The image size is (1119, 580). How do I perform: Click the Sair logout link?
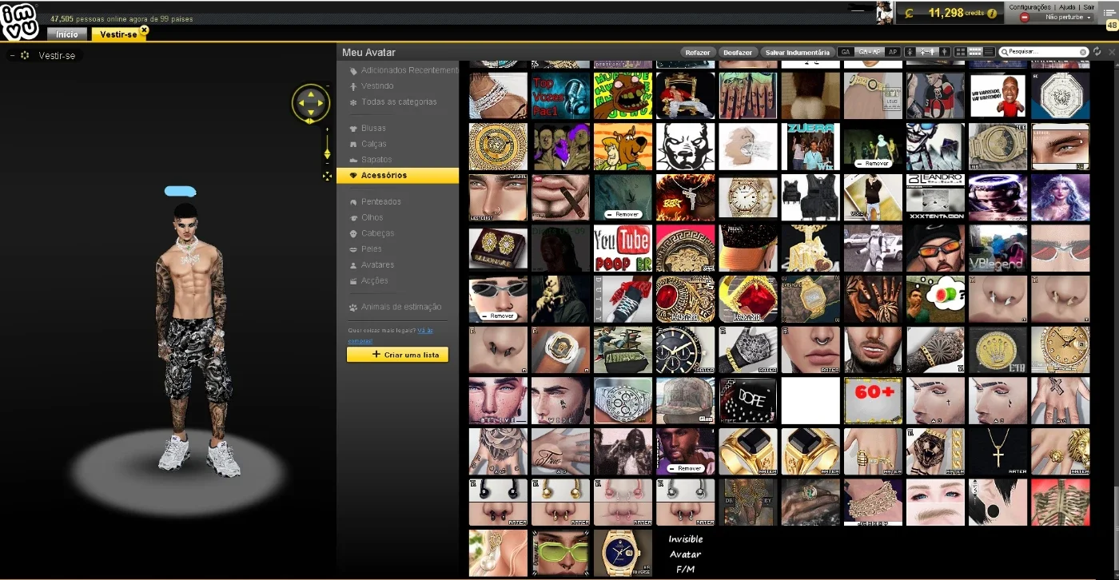1089,6
